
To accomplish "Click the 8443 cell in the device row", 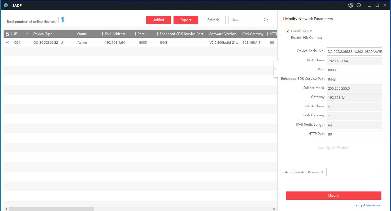I will pos(164,43).
